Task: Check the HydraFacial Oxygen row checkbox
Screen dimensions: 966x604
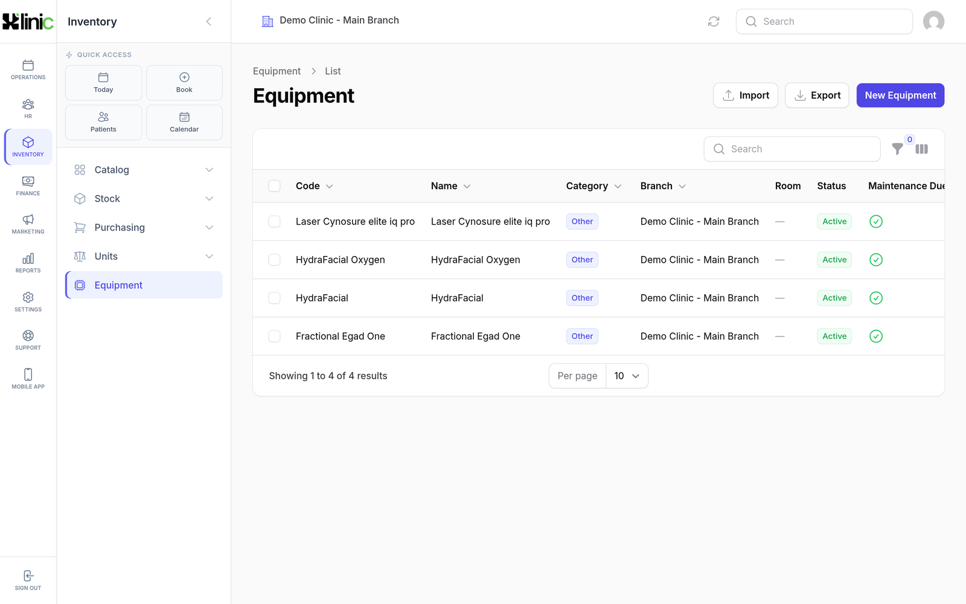Action: pyautogui.click(x=274, y=260)
